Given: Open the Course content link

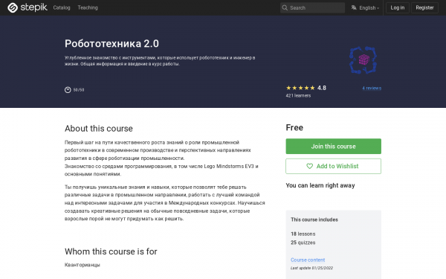Looking at the screenshot, I should [x=308, y=260].
